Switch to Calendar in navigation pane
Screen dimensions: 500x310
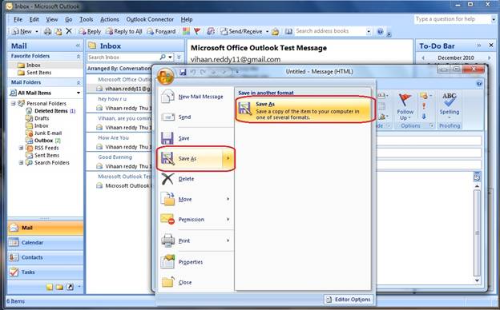(x=46, y=243)
